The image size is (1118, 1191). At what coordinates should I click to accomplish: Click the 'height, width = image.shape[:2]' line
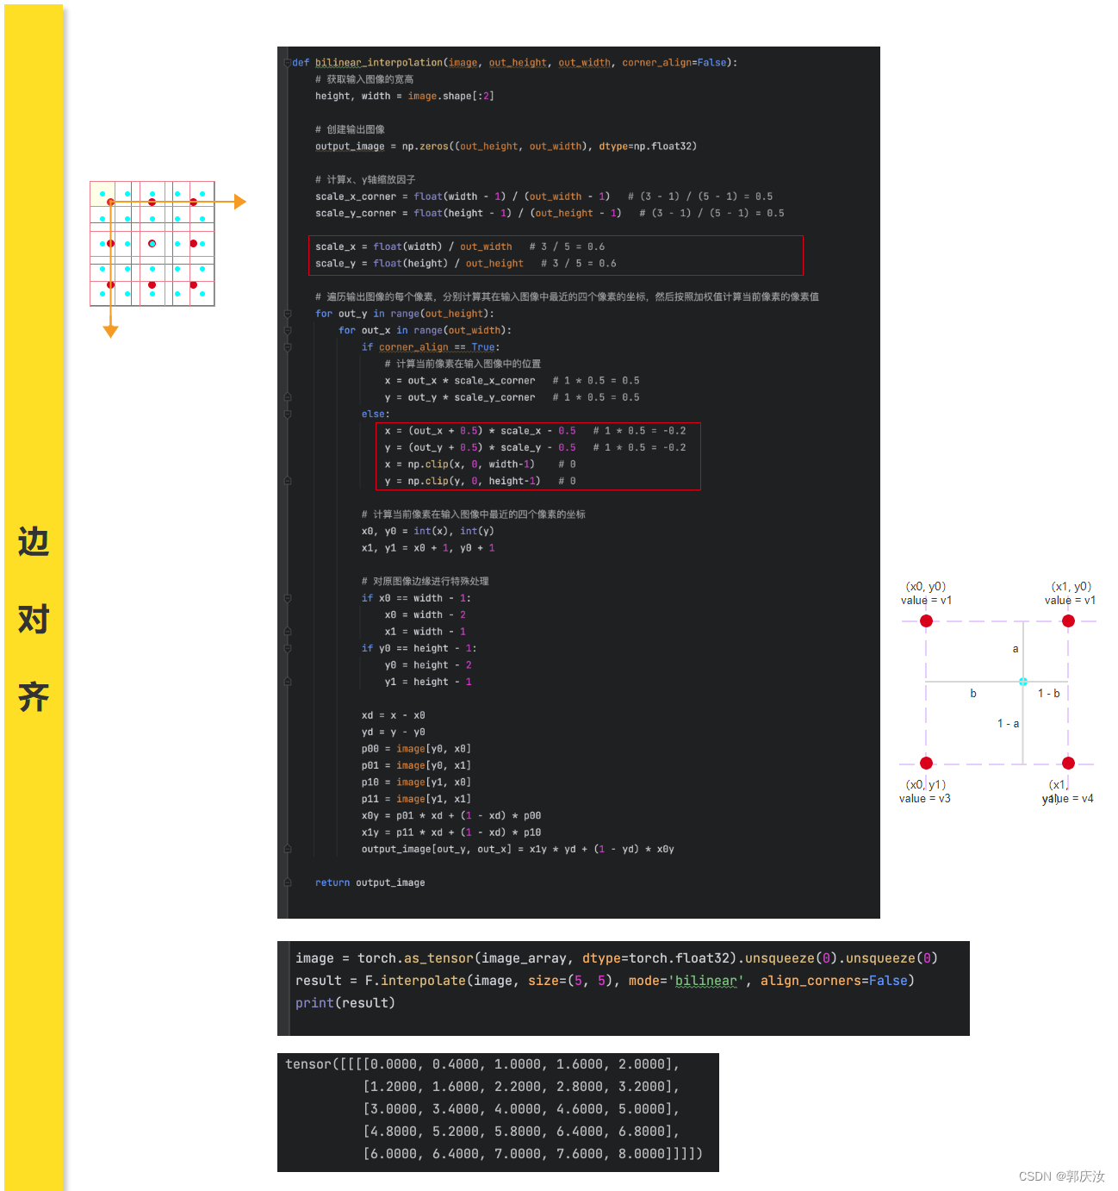(x=404, y=97)
